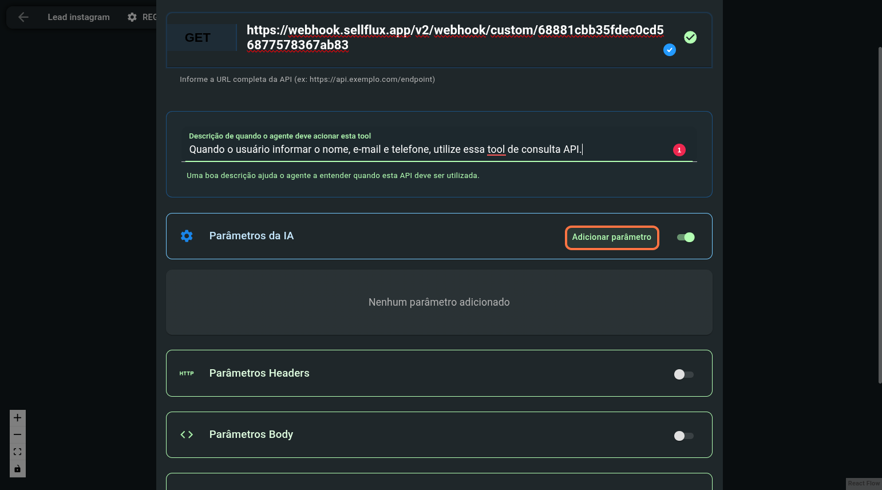Click the fit view canvas control
882x490 pixels.
(x=18, y=452)
